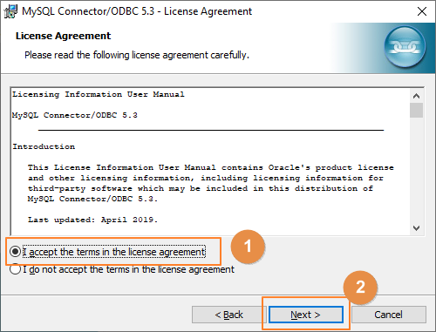
Task: Click the license scrollbar thumb
Action: [x=416, y=110]
